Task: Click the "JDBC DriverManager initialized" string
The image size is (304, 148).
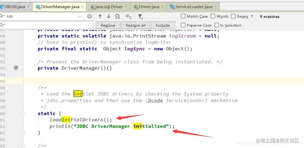Action: pyautogui.click(x=121, y=127)
